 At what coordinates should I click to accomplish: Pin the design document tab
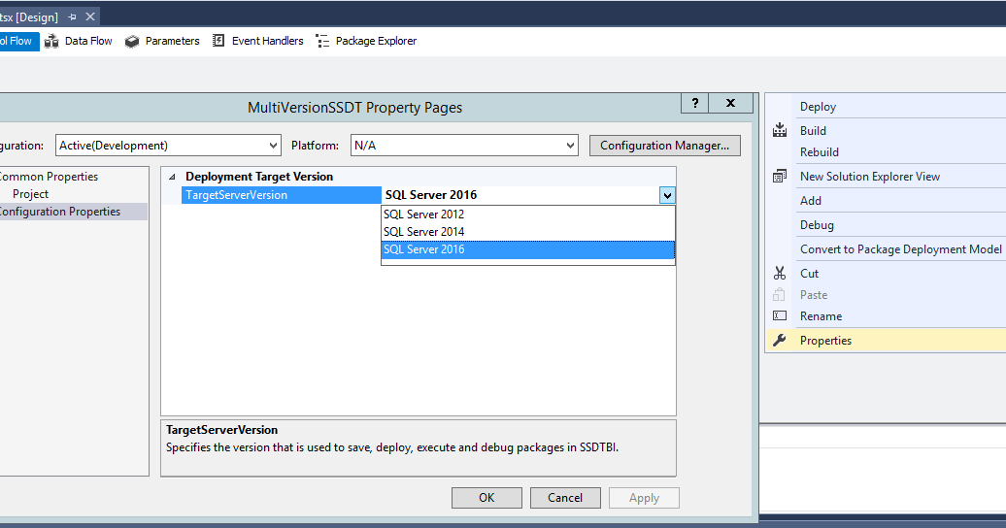72,17
